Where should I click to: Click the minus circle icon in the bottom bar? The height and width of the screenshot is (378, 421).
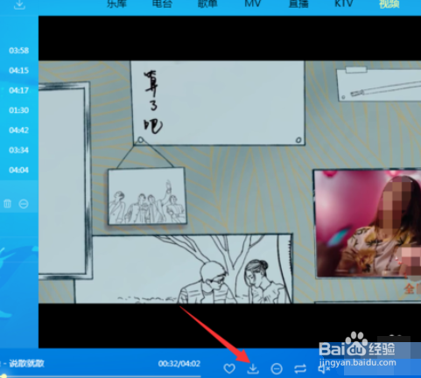277,369
